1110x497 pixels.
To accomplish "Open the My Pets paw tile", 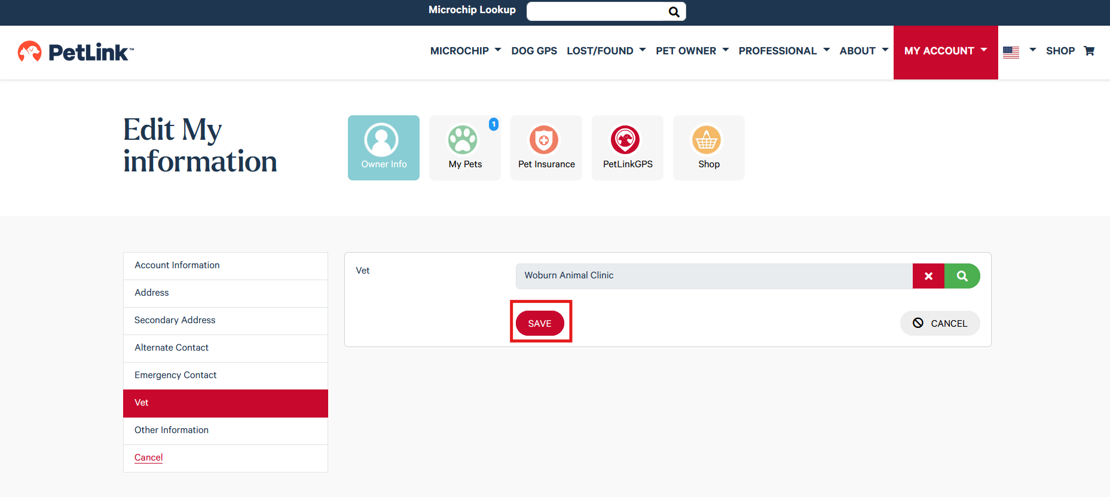I will point(465,148).
